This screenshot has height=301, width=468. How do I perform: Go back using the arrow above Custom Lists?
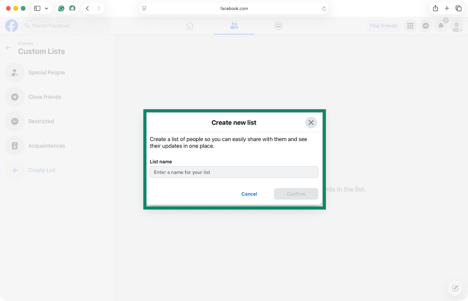click(8, 48)
